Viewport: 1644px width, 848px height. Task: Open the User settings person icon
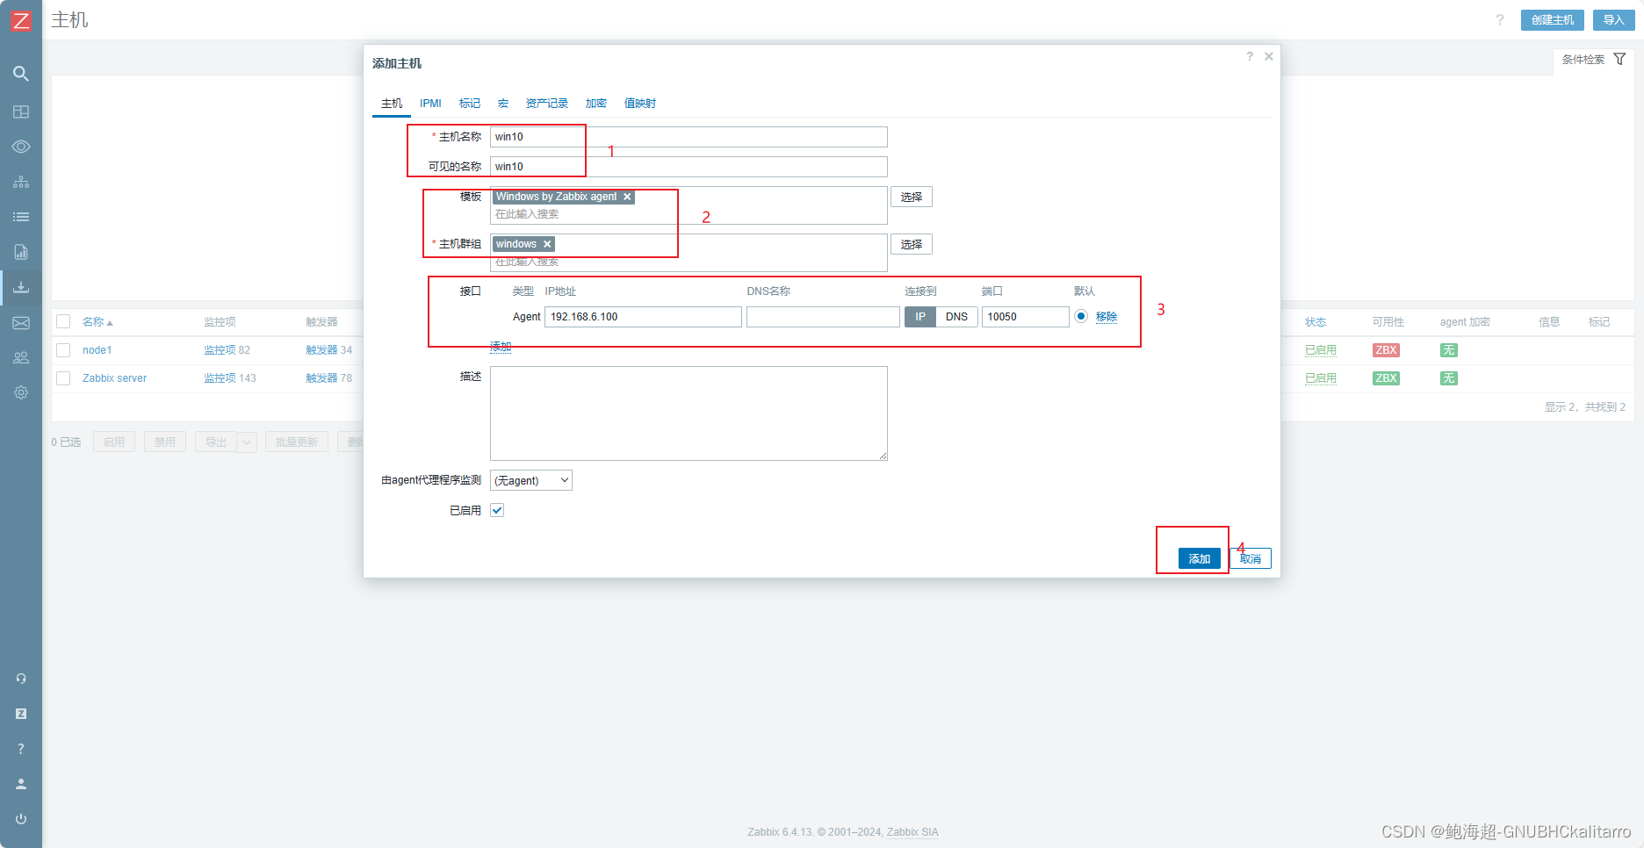click(21, 784)
